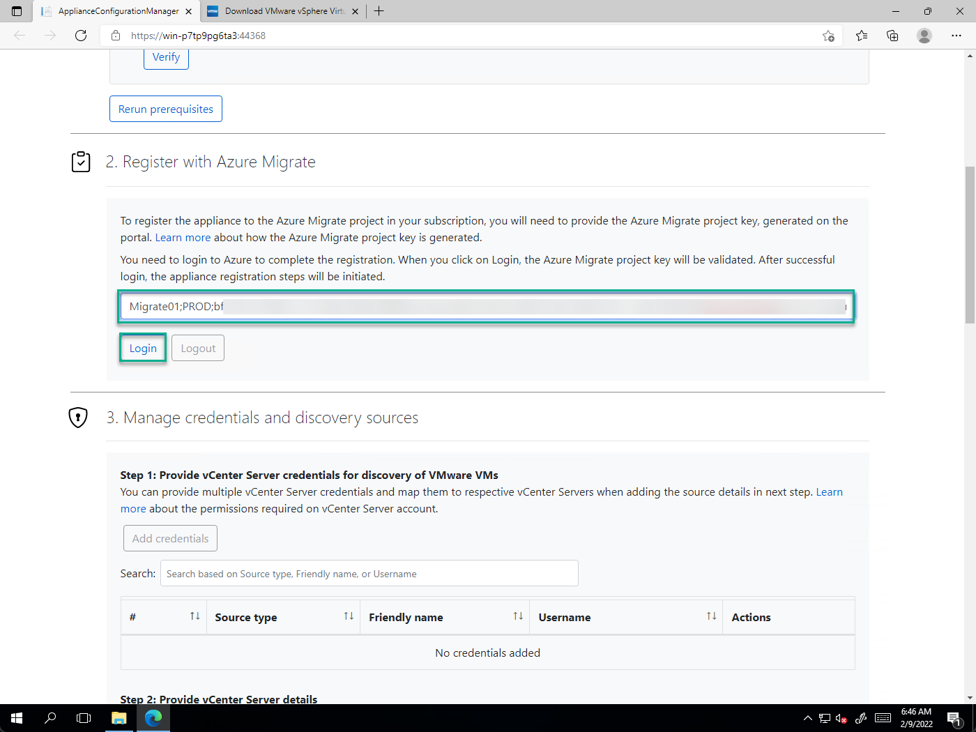This screenshot has height=732, width=976.
Task: Open Learn more link about vCenter permissions
Action: (x=830, y=492)
